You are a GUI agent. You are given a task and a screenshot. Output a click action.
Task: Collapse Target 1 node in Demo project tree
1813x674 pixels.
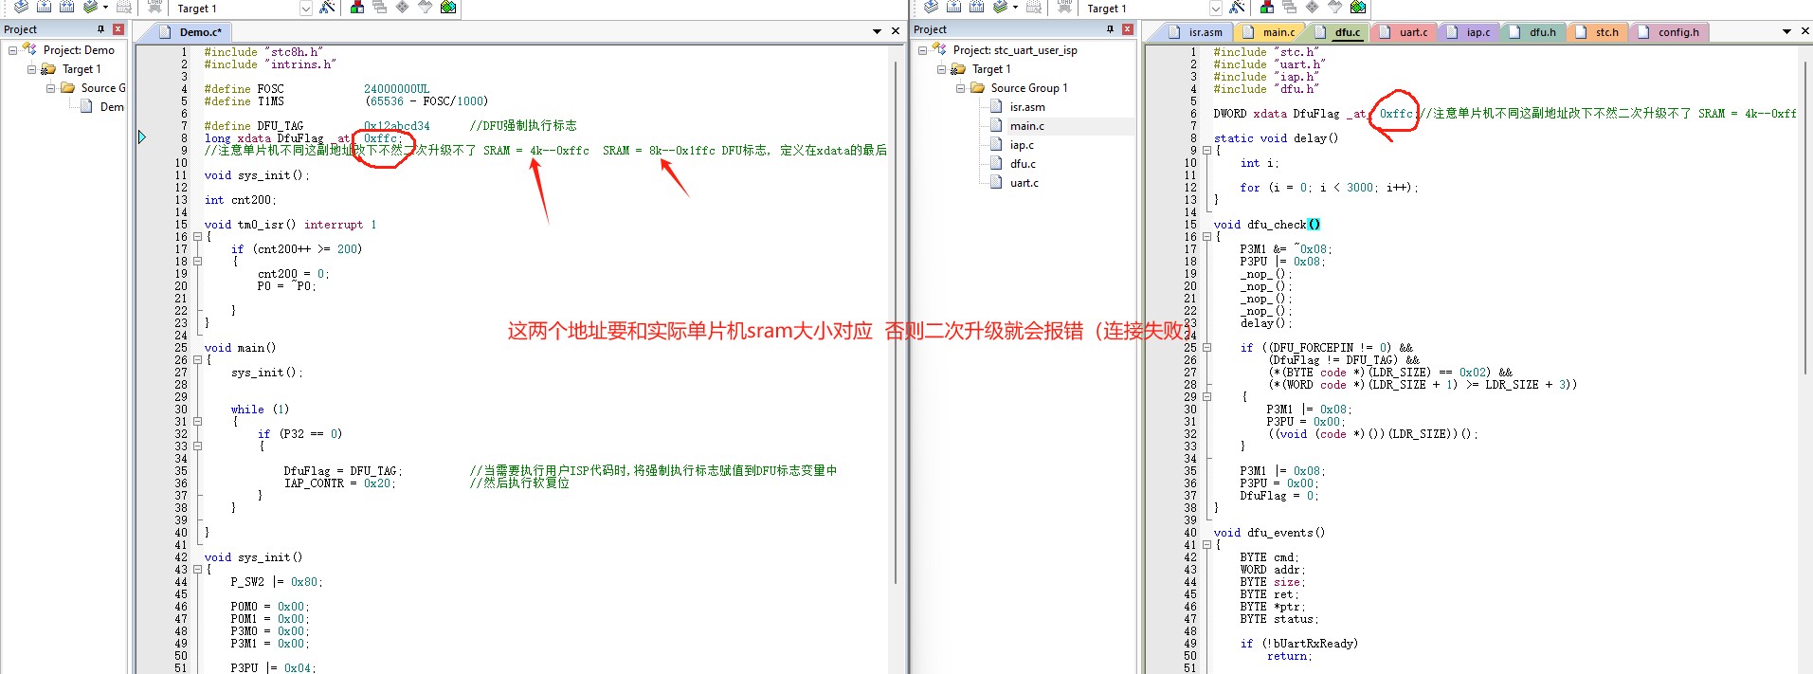pos(31,69)
